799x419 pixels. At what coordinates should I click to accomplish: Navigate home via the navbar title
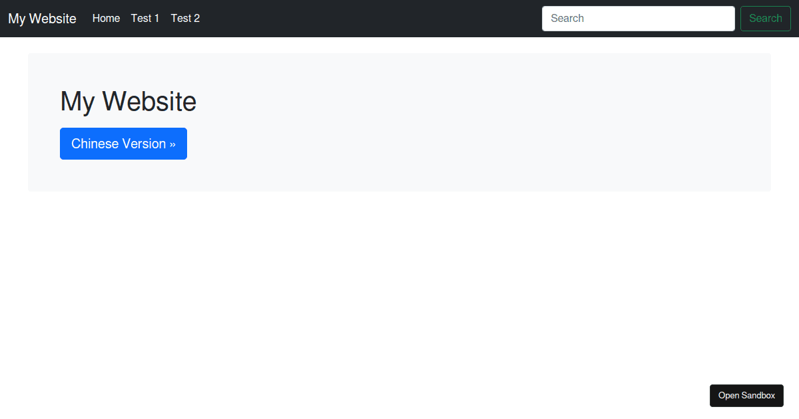pyautogui.click(x=41, y=18)
